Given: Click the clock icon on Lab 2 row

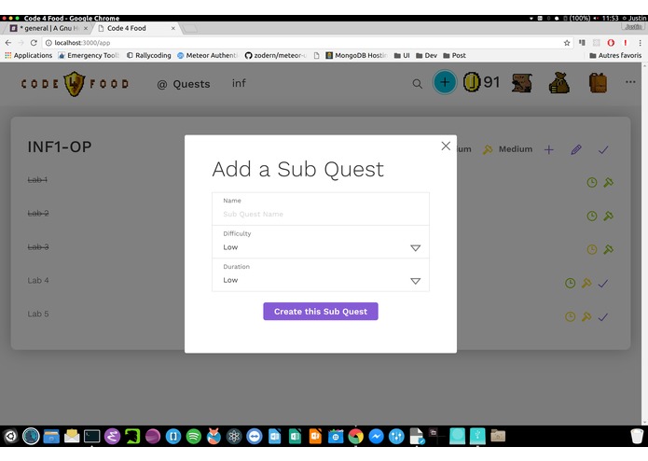Looking at the screenshot, I should pyautogui.click(x=592, y=216).
